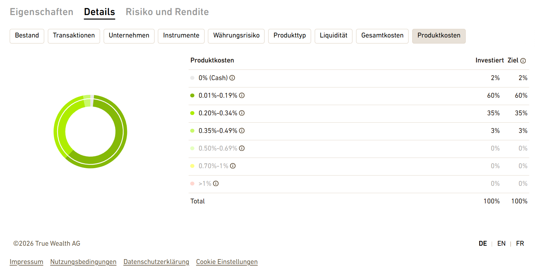Click the info icon next to 0.35%-0.49%
Viewport: 544px width, 279px height.
pos(242,131)
